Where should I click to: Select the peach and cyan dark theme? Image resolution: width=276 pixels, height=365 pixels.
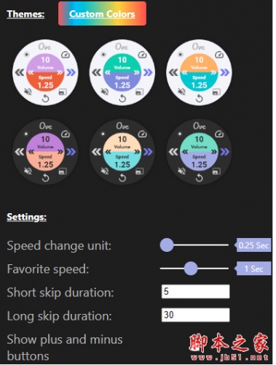[x=122, y=152]
